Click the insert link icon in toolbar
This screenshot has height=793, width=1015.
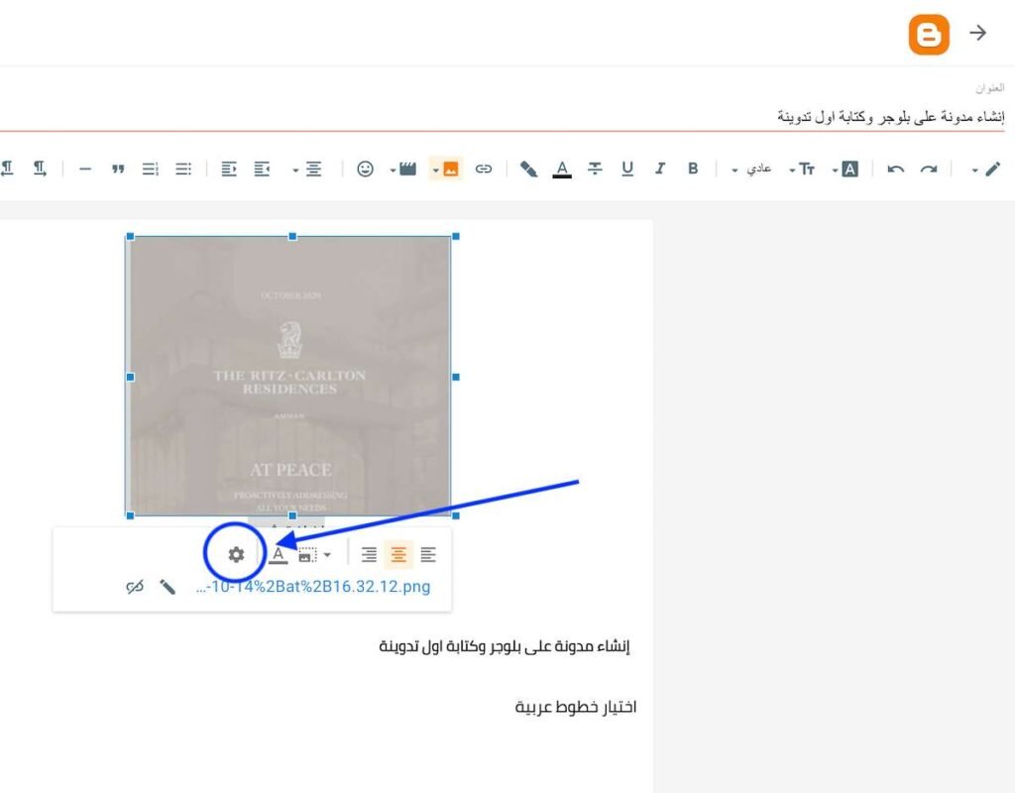(483, 170)
